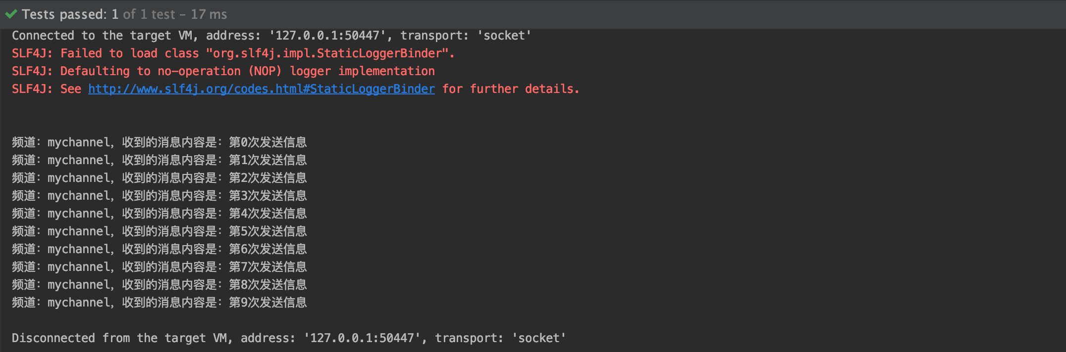1066x352 pixels.
Task: Click the green tests passed checkmark icon
Action: pyautogui.click(x=11, y=14)
